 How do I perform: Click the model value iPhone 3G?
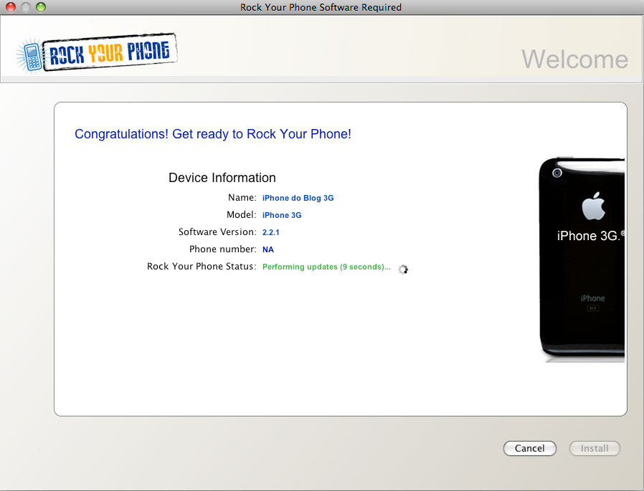pos(282,215)
